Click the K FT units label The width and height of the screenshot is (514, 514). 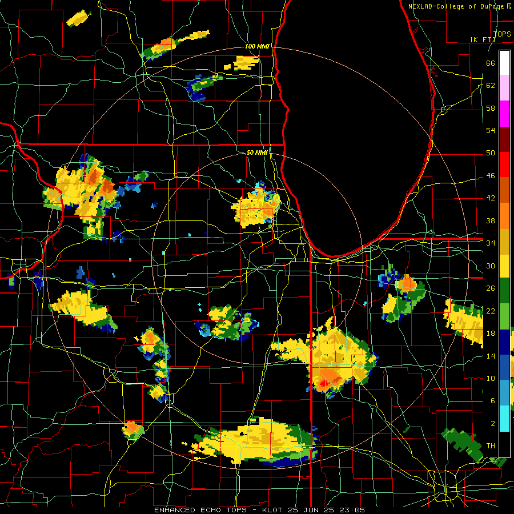coord(483,39)
